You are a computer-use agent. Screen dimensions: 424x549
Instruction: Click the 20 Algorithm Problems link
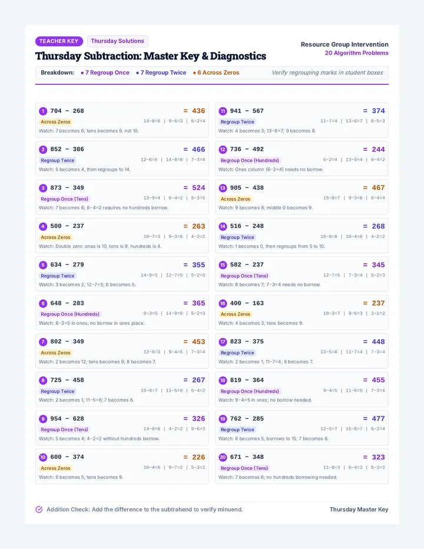coord(356,53)
